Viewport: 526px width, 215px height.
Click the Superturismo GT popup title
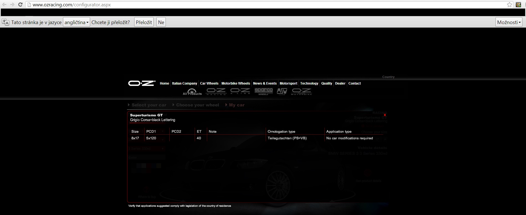tap(146, 115)
